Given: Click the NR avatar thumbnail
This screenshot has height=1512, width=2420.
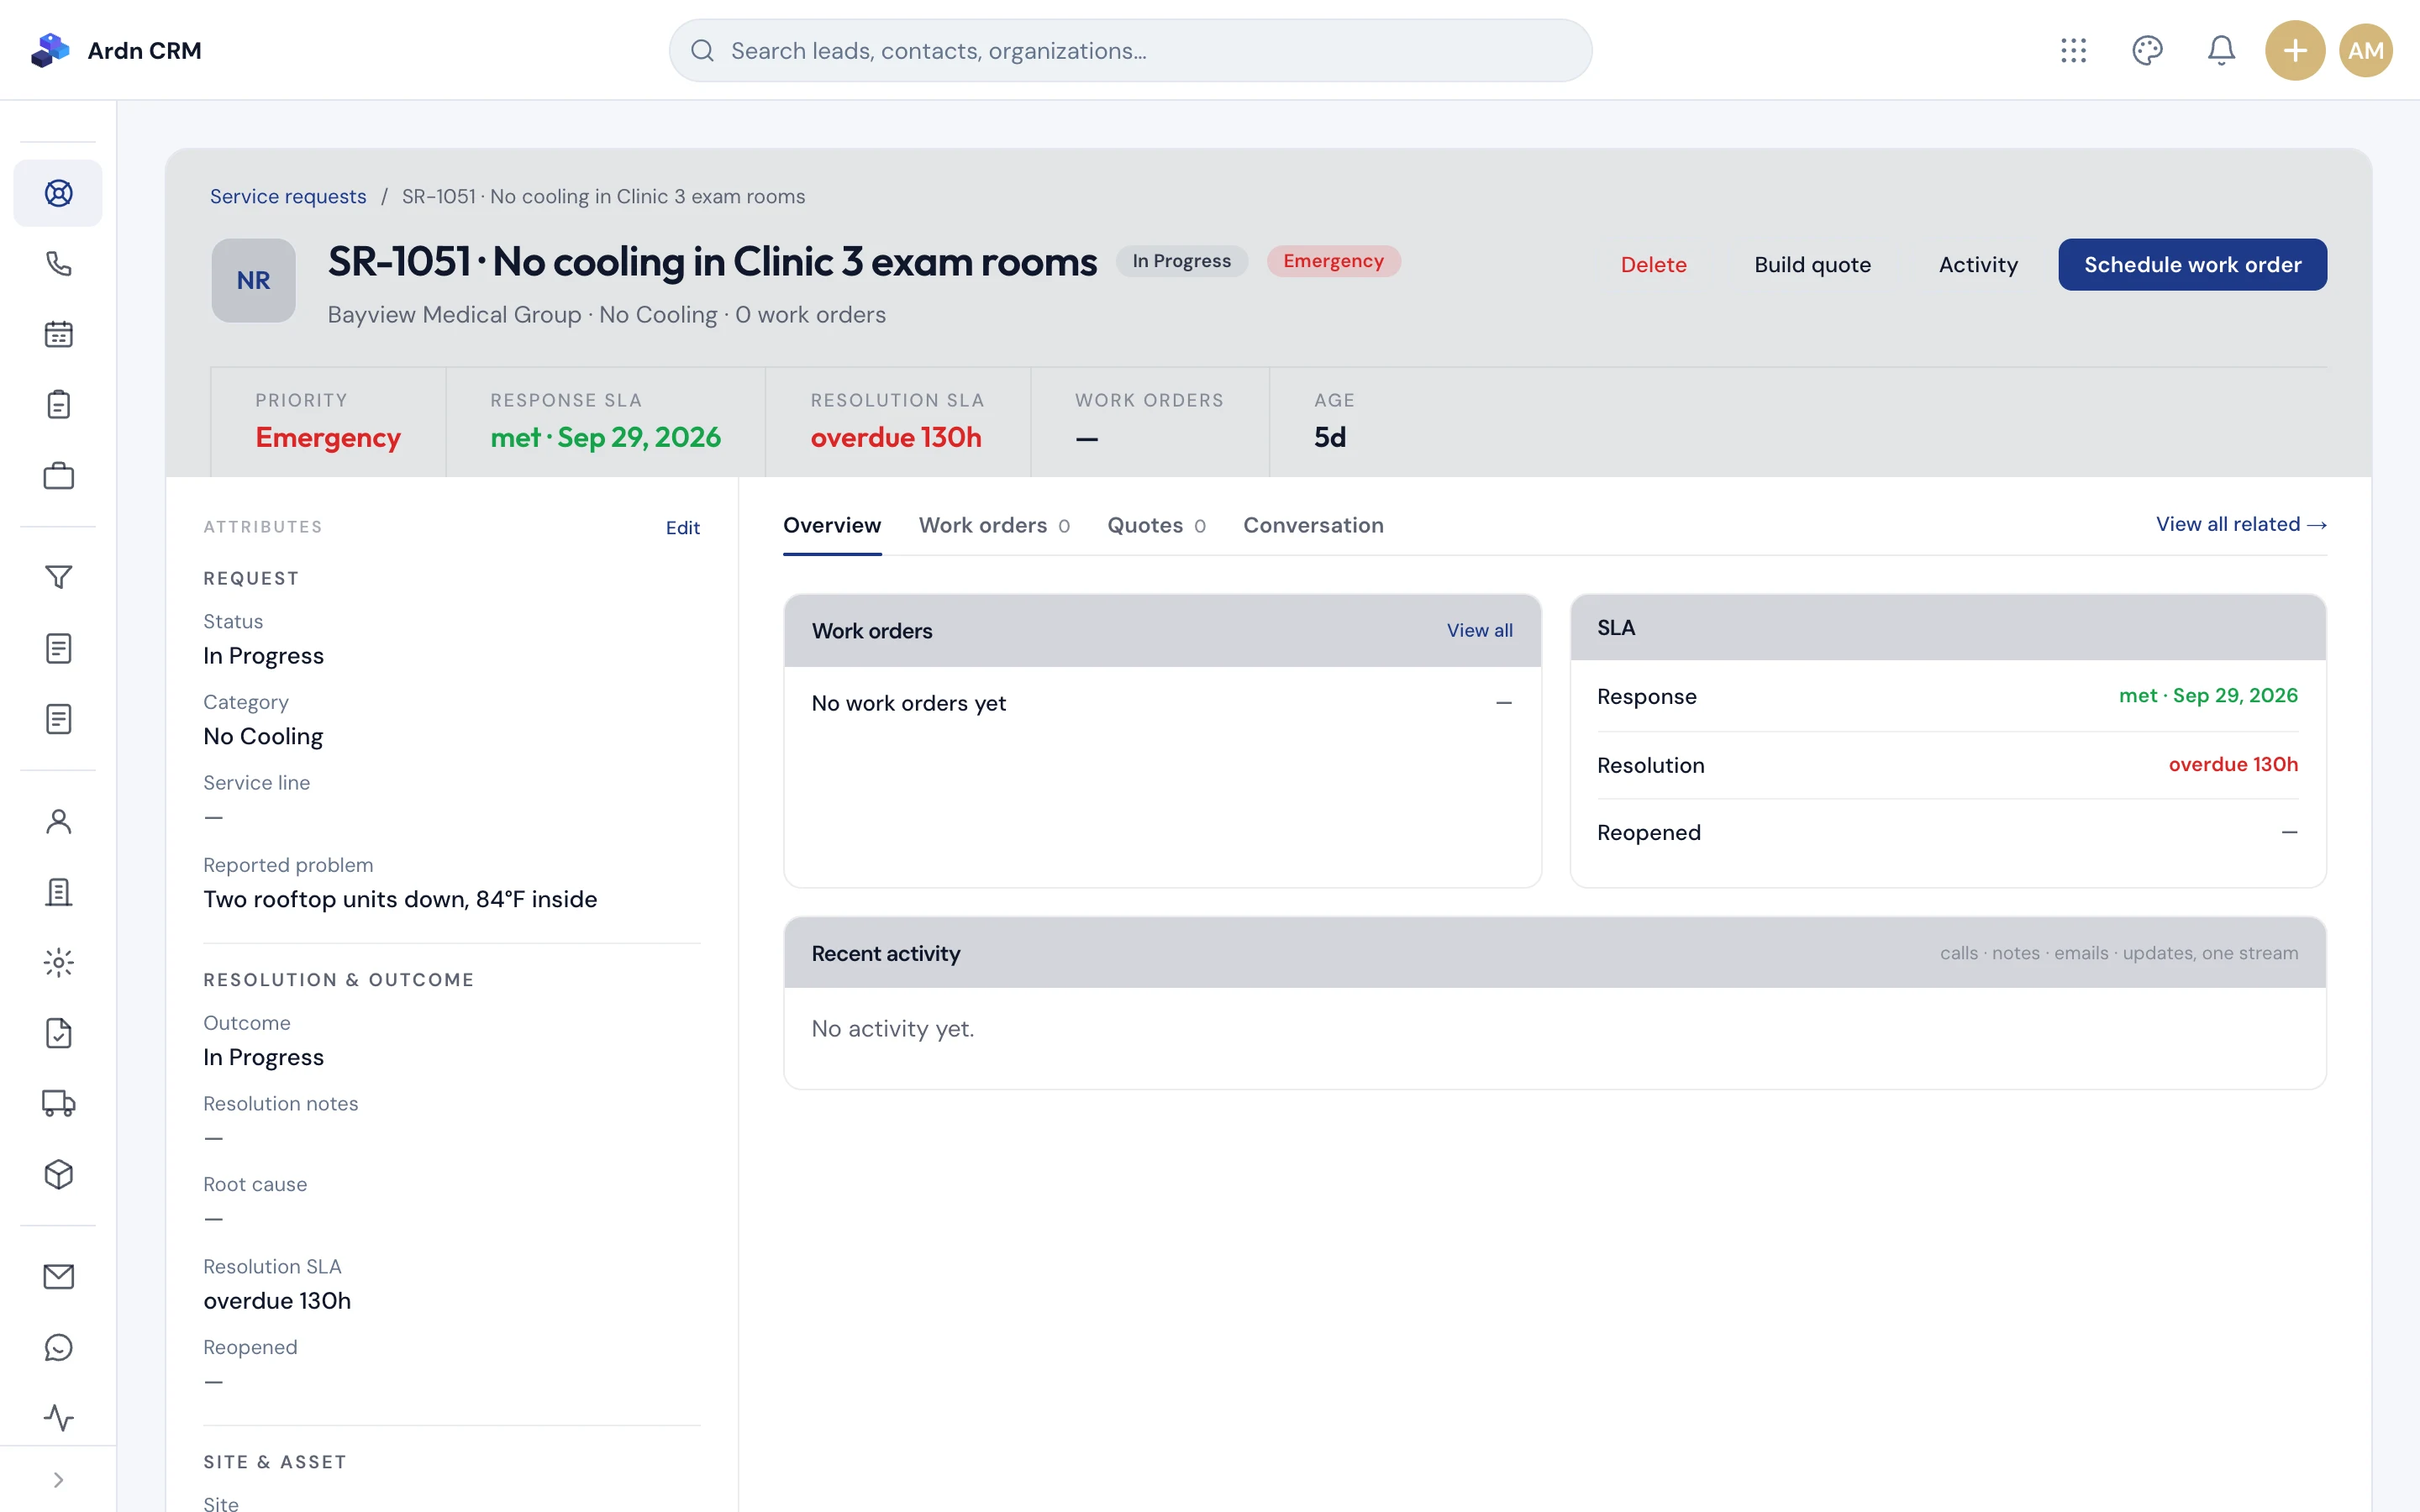Looking at the screenshot, I should pos(253,280).
